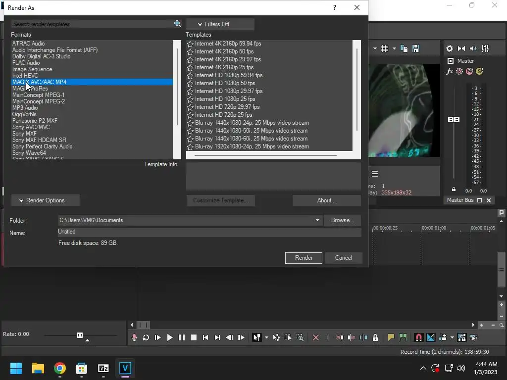Start playback with the Play button

coord(170,337)
